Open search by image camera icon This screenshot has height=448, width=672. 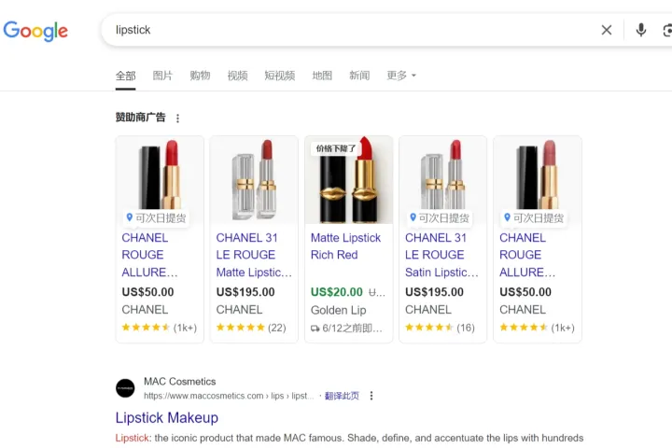point(667,31)
